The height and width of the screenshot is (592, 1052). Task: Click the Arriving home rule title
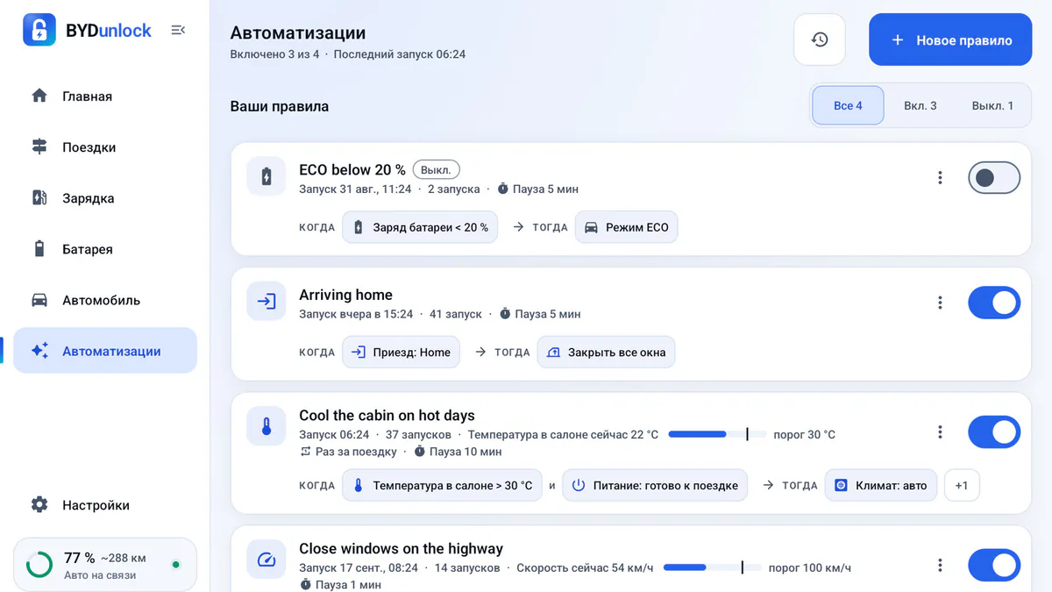345,295
